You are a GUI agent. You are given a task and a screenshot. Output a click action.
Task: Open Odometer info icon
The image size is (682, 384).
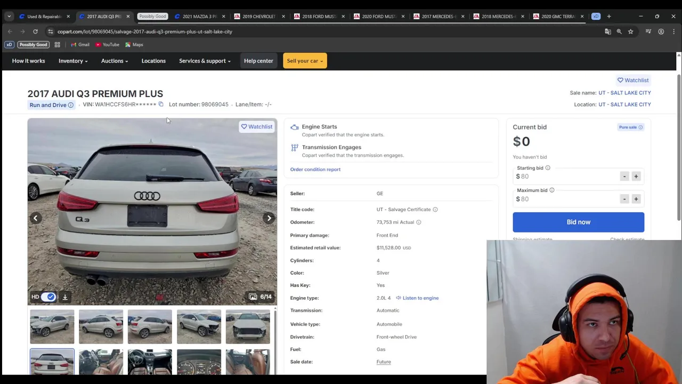tap(418, 222)
